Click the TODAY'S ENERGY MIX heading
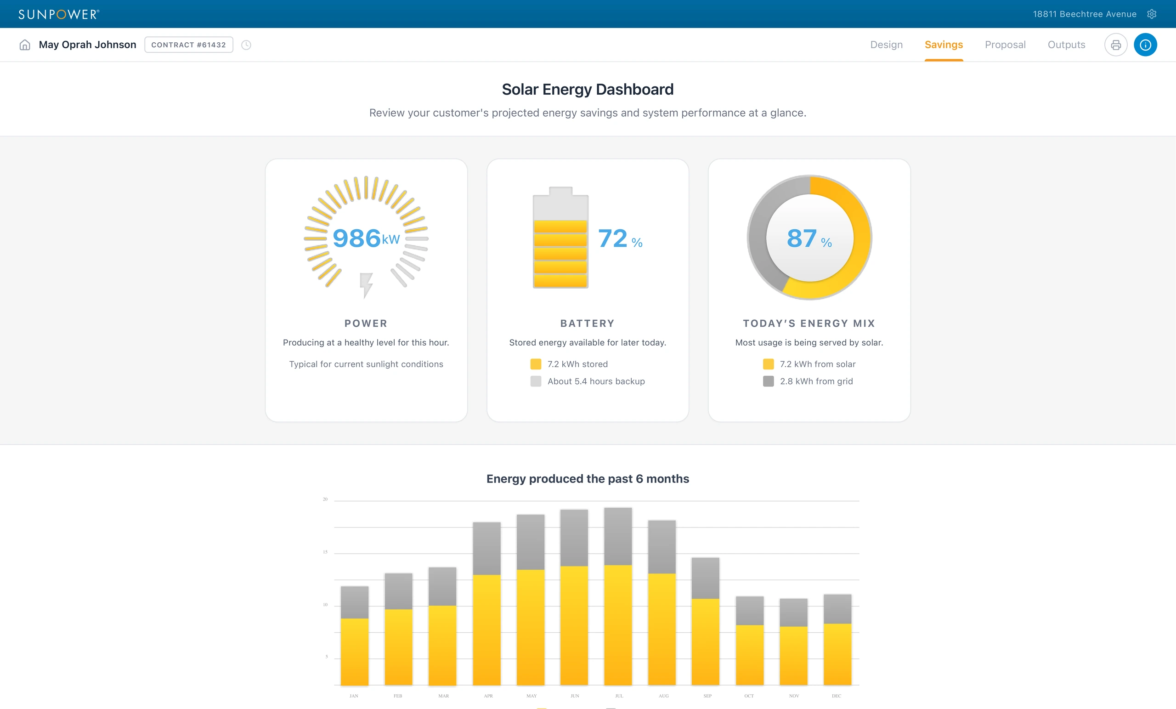This screenshot has height=709, width=1176. pyautogui.click(x=809, y=323)
